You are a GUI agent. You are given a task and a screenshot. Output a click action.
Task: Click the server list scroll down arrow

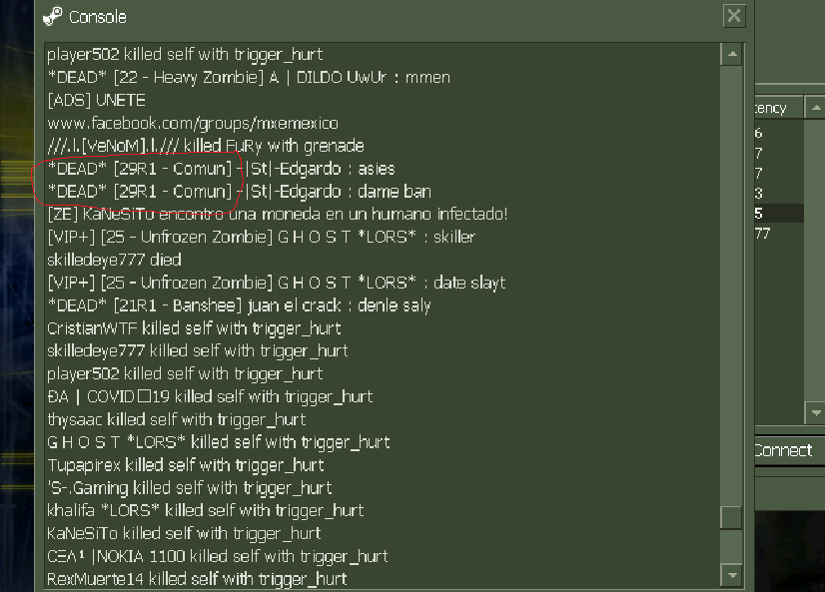pyautogui.click(x=815, y=413)
